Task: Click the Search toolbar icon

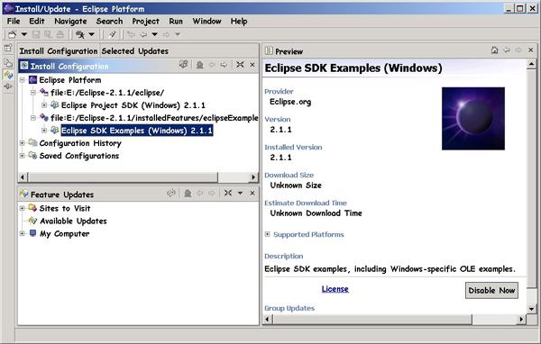Action: click(x=80, y=34)
